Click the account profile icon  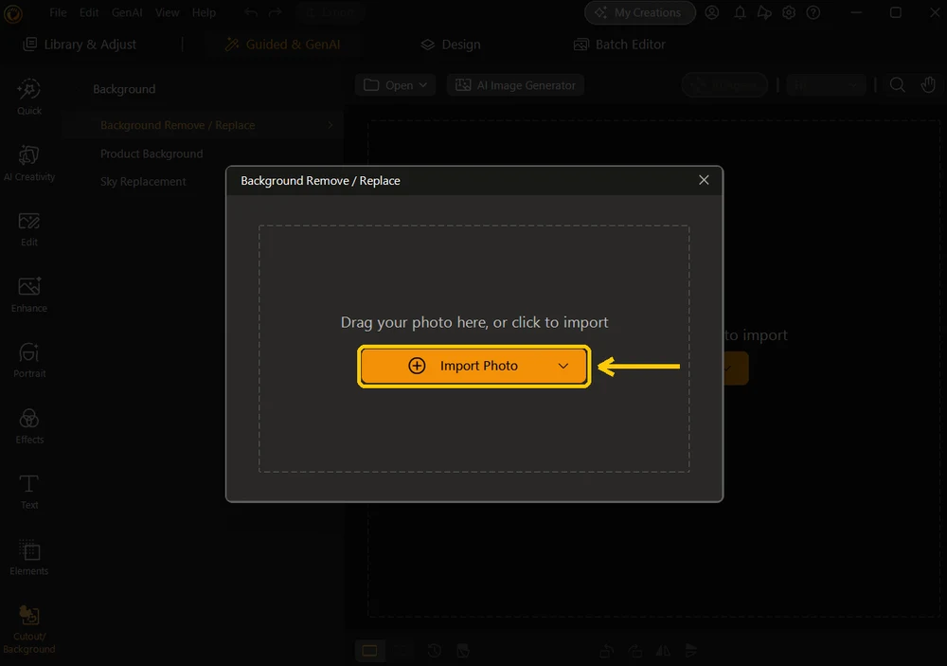coord(712,12)
